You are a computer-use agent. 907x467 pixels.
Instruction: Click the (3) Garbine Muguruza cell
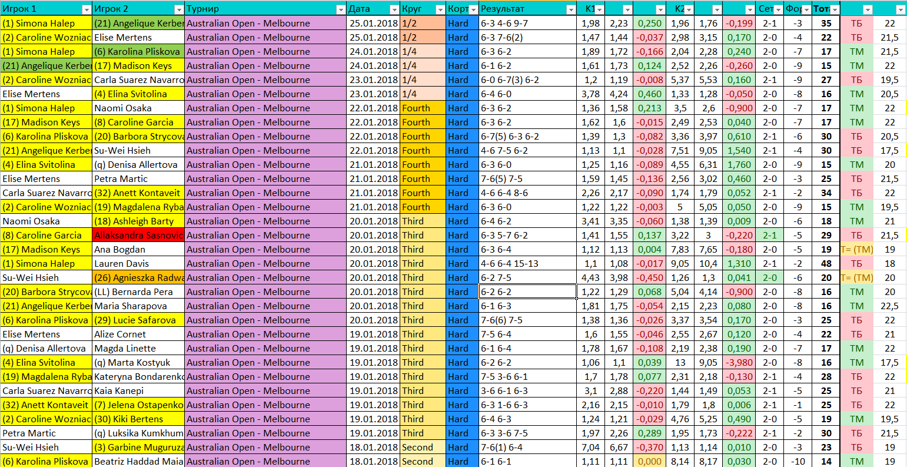138,447
